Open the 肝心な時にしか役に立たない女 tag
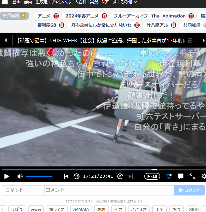The height and width of the screenshot is (212, 206). click(x=101, y=25)
